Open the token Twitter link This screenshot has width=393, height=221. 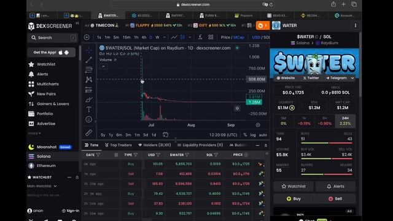point(311,78)
